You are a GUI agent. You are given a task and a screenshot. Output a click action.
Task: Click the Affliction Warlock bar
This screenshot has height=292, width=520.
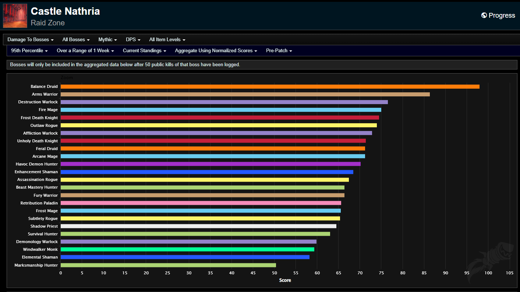tap(216, 133)
